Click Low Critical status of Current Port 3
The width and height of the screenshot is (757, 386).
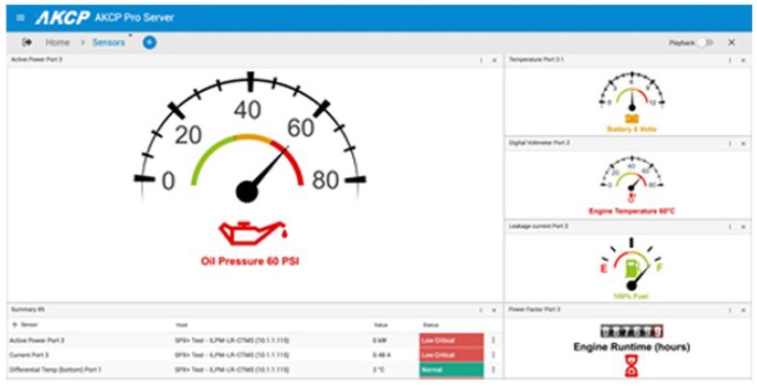(x=451, y=354)
